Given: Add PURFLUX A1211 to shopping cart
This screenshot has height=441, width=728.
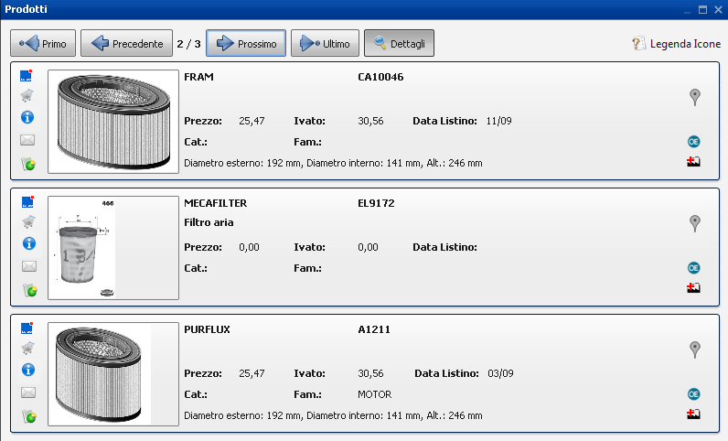Looking at the screenshot, I should tap(27, 348).
